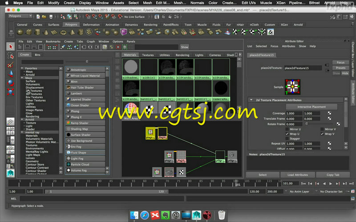The height and width of the screenshot is (222, 356).
Task: Enable the Mirror U checkbox
Action: [287, 129]
